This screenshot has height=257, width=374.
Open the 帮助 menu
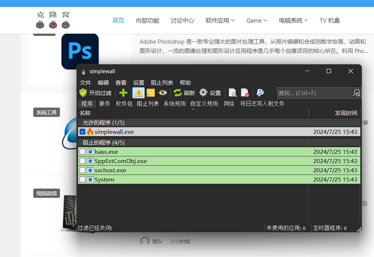tap(185, 83)
